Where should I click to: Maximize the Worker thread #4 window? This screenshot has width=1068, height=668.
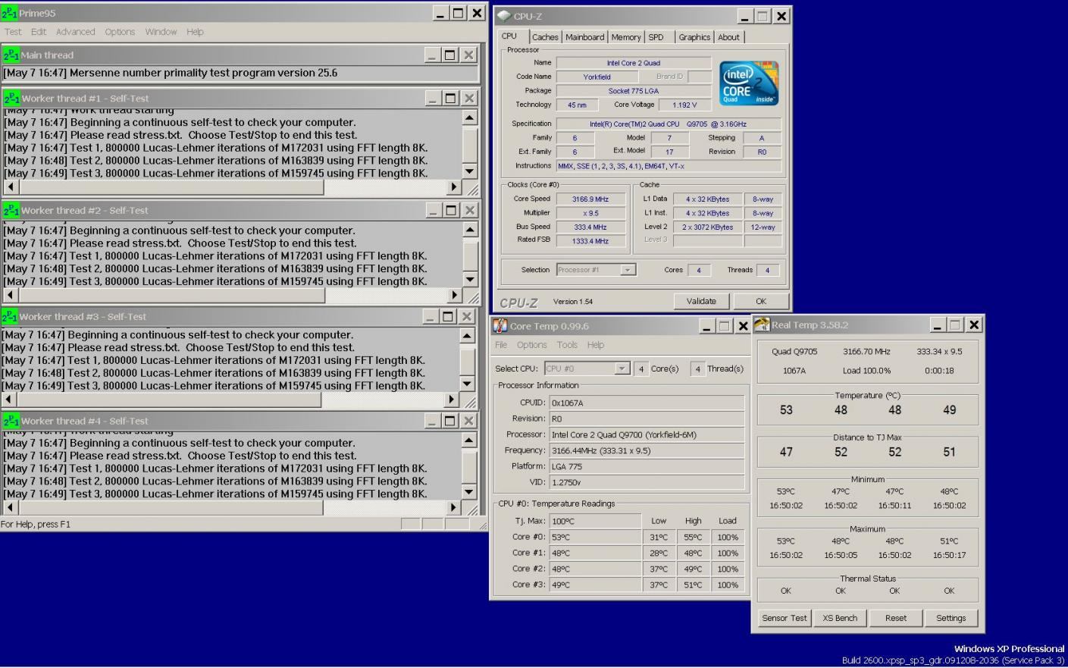(x=450, y=421)
